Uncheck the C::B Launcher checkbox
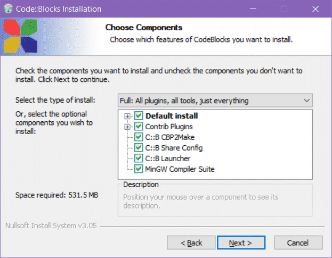 click(139, 159)
